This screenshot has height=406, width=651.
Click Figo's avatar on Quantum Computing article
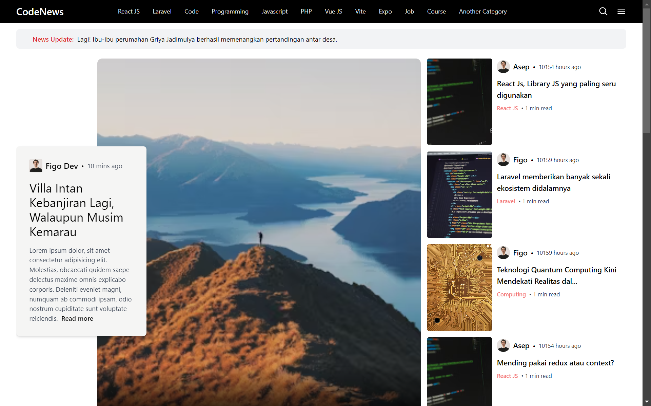503,253
